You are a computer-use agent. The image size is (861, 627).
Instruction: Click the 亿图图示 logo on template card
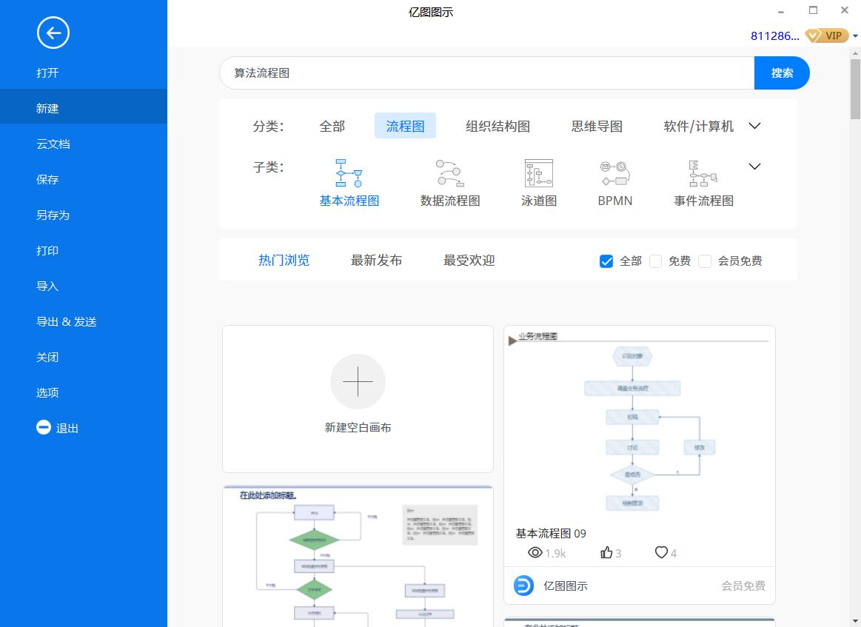pyautogui.click(x=523, y=586)
